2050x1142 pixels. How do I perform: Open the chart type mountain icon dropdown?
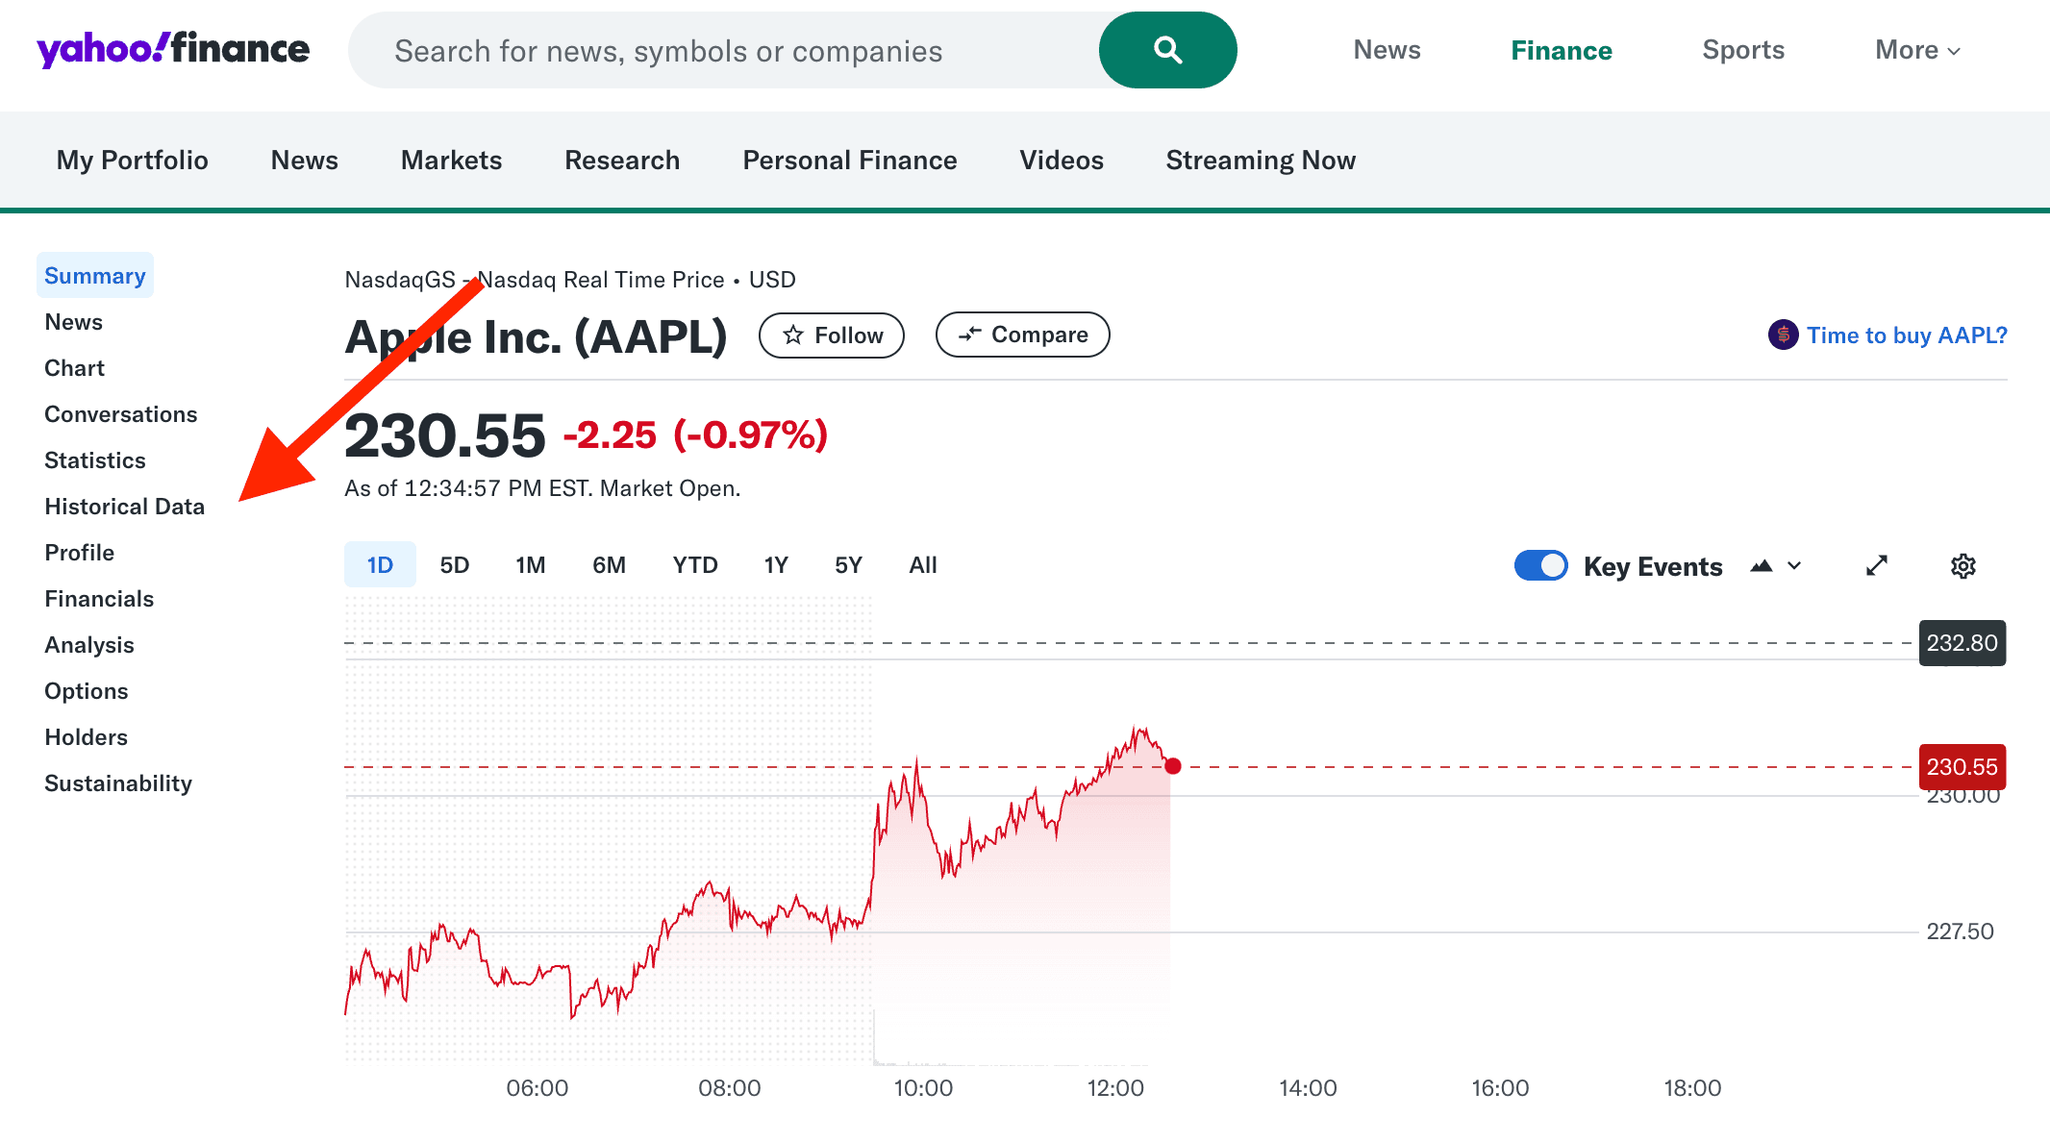1775,566
